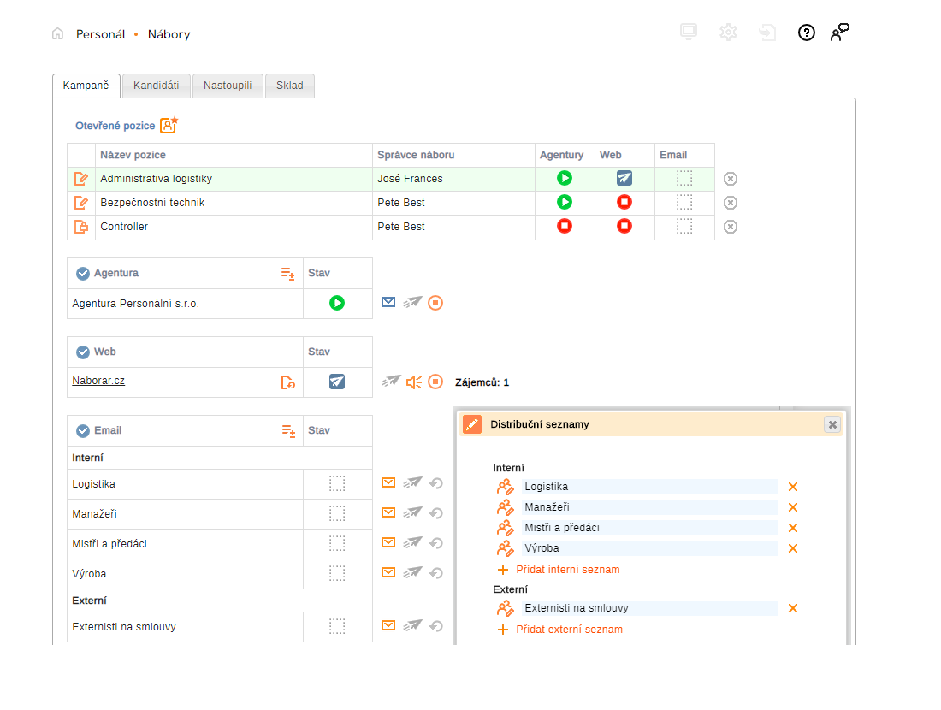Viewport: 941px width, 710px height.
Task: Toggle the Email status checkbox for Logistika
Action: coord(337,484)
